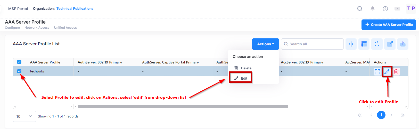The height and width of the screenshot is (129, 419).
Task: Delete techpubs using the red trash icon
Action: click(x=396, y=72)
